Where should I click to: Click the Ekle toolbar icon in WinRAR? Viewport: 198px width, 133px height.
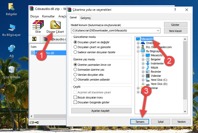pyautogui.click(x=38, y=27)
